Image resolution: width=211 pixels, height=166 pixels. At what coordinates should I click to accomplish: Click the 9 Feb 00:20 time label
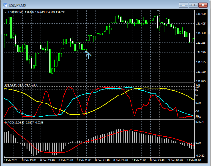[176, 160]
